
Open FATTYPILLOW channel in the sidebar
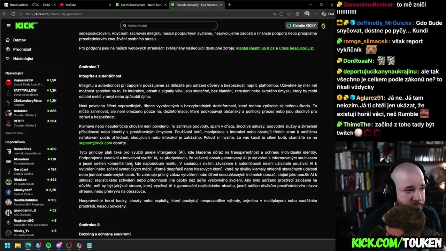31,92
